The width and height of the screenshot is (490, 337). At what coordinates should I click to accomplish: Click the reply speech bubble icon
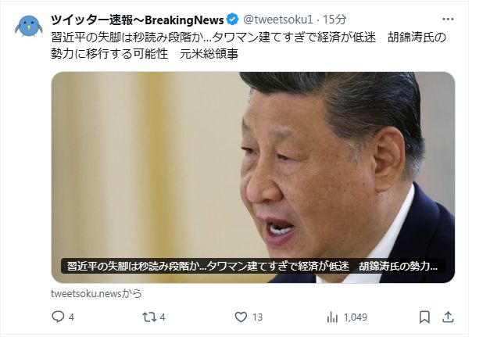point(58,317)
